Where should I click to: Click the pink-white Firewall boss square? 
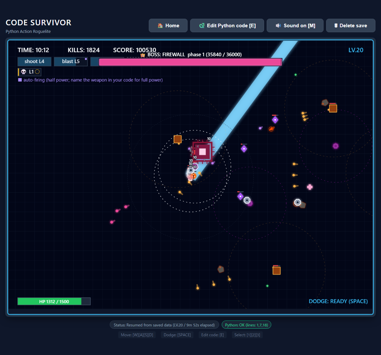point(202,152)
